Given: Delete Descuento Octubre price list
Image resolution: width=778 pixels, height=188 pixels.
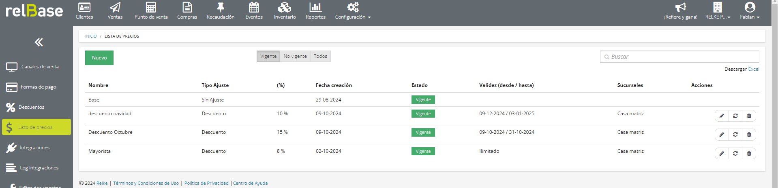Looking at the screenshot, I should (x=749, y=135).
